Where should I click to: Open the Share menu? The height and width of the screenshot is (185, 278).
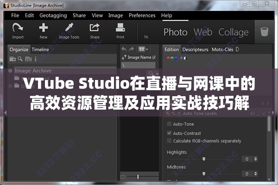(x=79, y=15)
